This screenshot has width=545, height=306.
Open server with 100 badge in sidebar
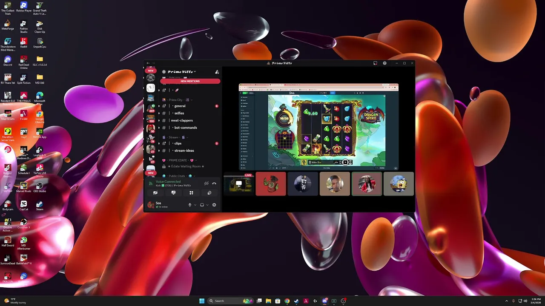(x=150, y=118)
